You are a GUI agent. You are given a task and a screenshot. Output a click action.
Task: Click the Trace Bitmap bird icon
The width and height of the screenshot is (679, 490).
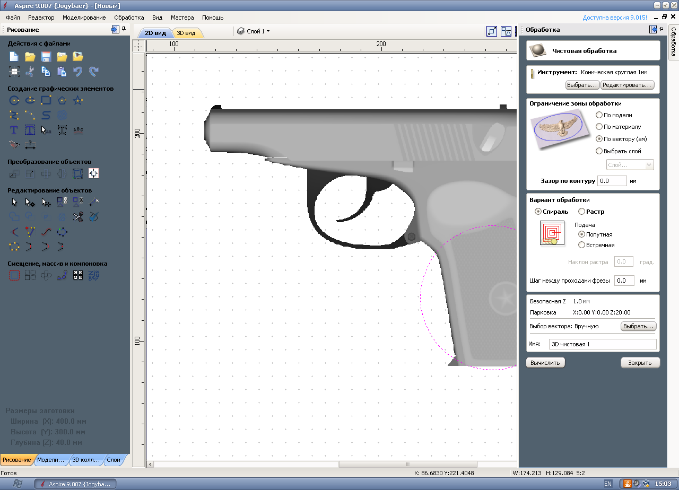(x=14, y=145)
